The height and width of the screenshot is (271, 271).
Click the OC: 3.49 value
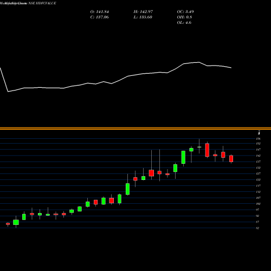coord(185,12)
